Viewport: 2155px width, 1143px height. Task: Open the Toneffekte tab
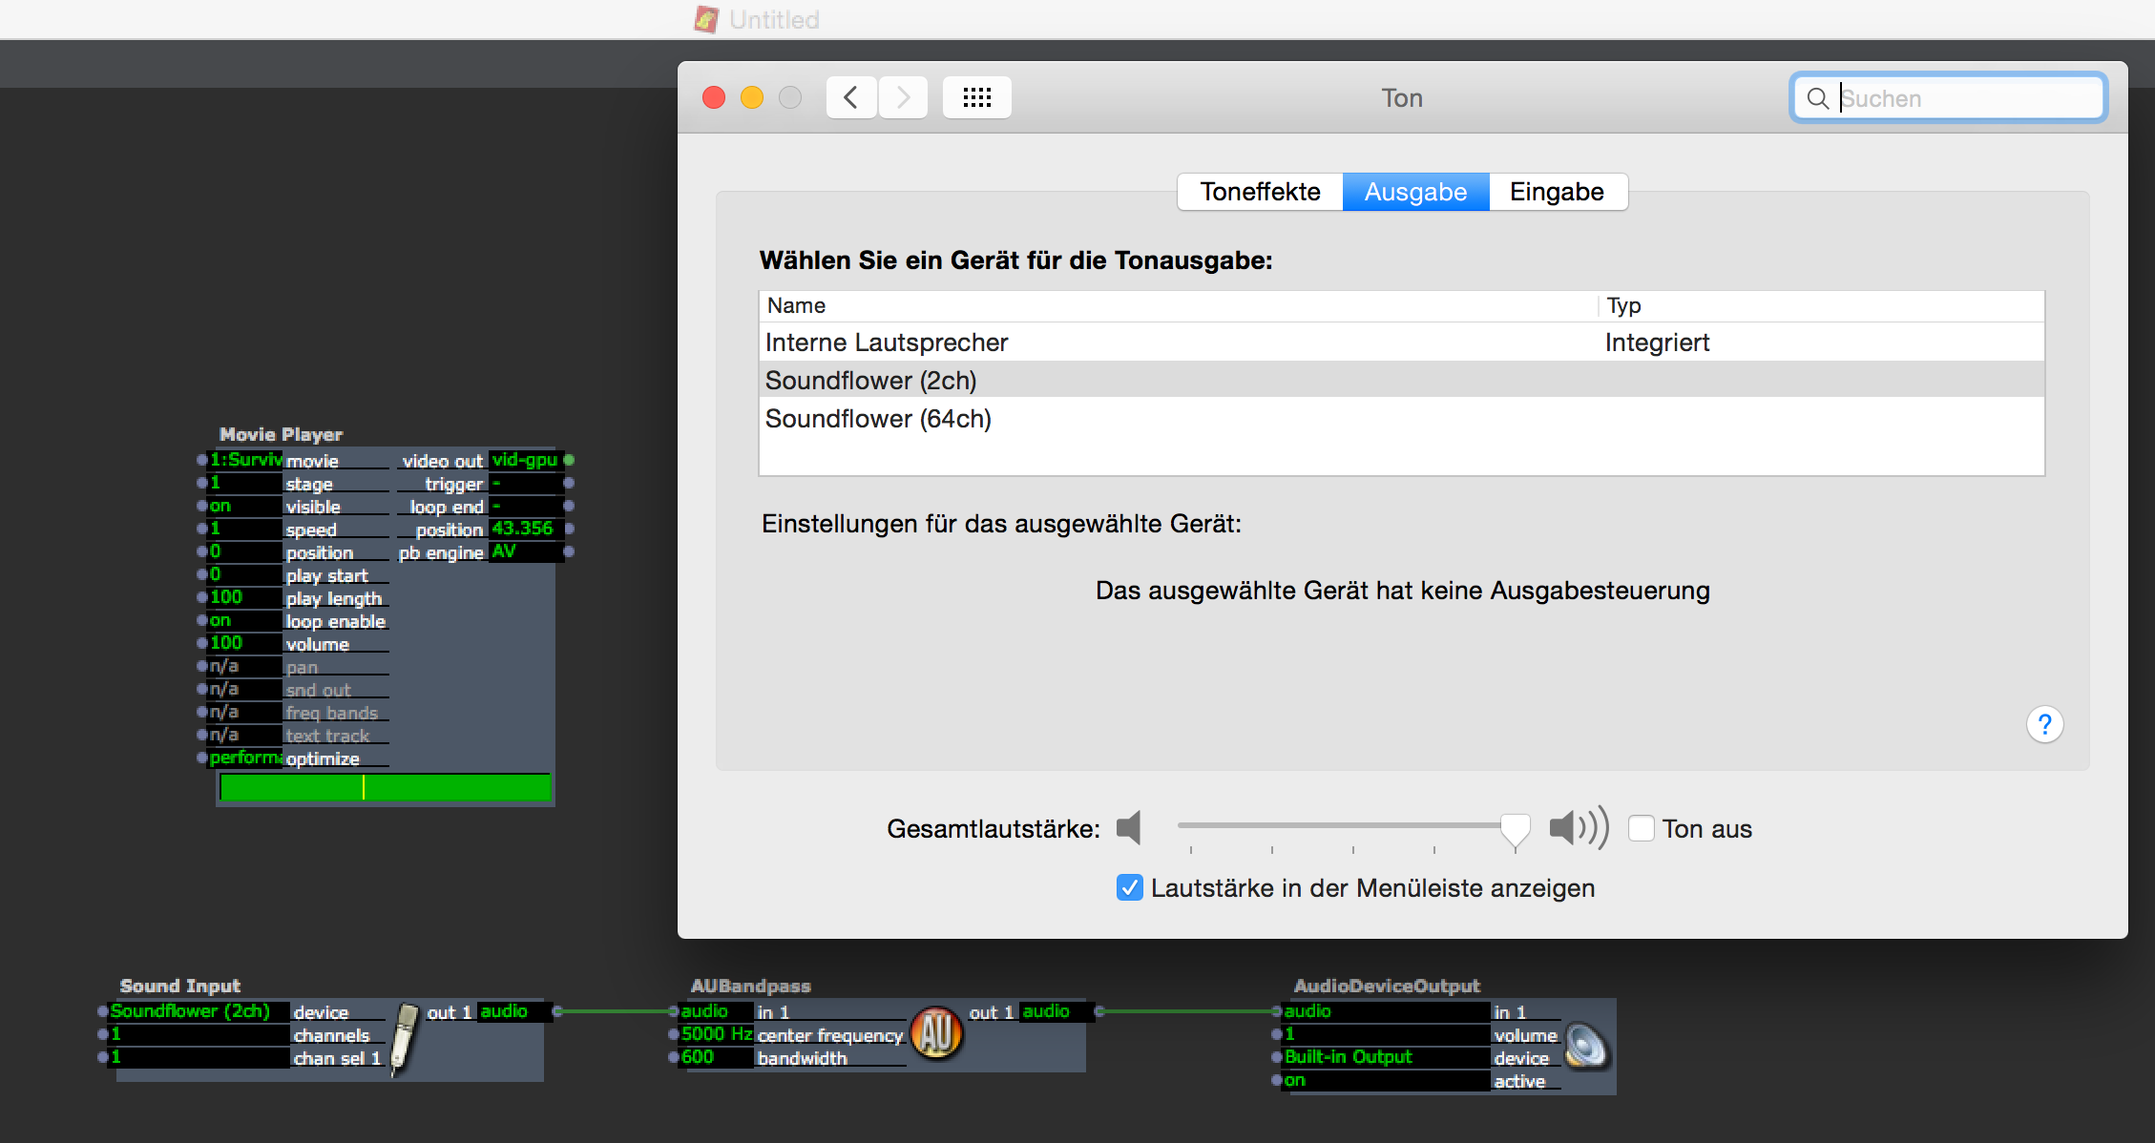(1260, 192)
